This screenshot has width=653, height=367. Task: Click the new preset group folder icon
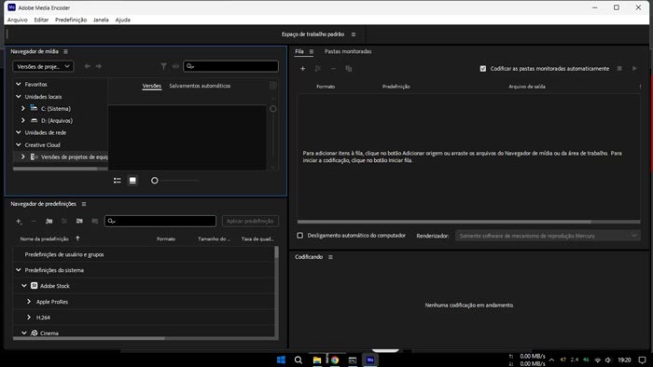tap(49, 221)
